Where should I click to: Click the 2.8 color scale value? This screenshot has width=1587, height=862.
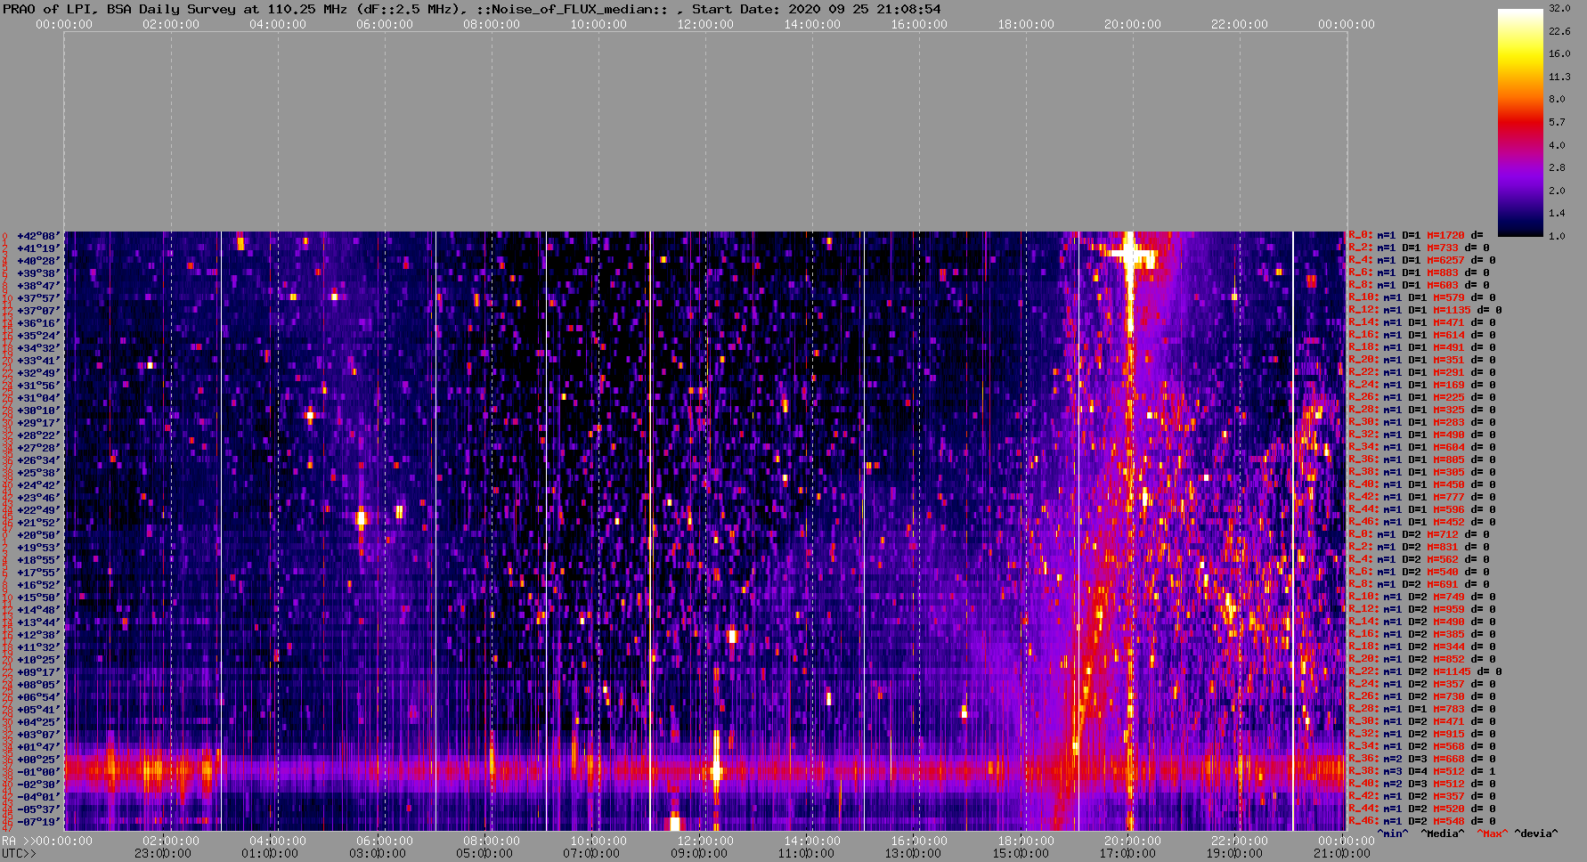(1557, 167)
